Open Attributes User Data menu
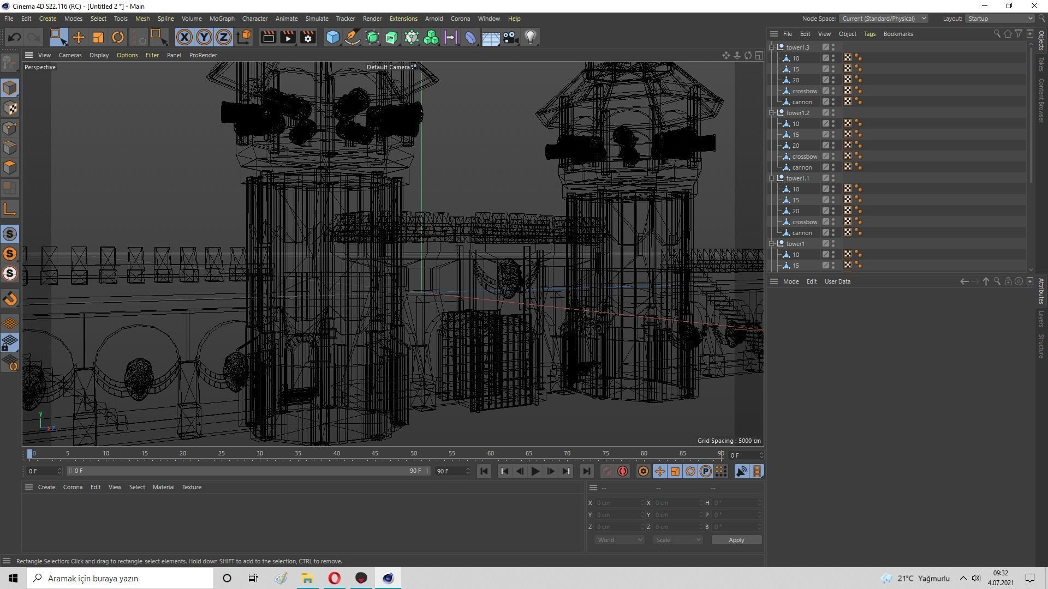The image size is (1048, 589). click(837, 281)
